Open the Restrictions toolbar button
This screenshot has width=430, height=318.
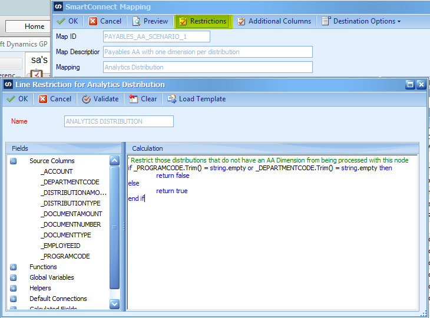point(203,21)
